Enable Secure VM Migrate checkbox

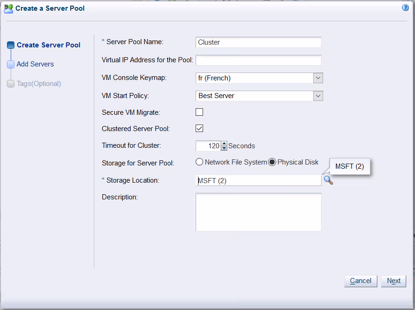[x=199, y=112]
